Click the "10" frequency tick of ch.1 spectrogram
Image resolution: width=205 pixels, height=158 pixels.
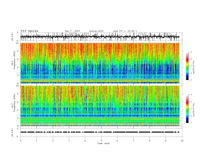[17, 43]
